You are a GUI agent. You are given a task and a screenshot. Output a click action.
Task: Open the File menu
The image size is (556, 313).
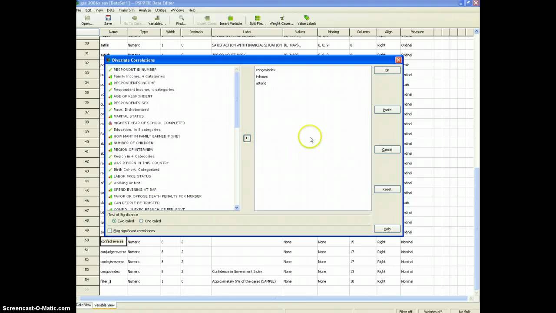79,10
